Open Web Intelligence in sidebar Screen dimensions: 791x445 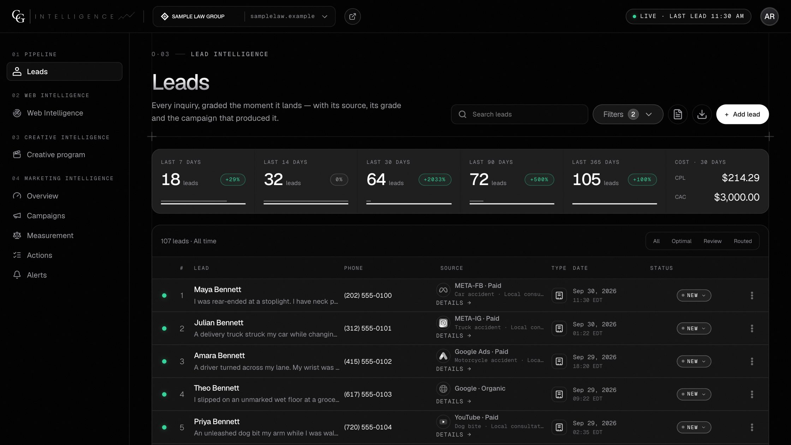coord(65,113)
